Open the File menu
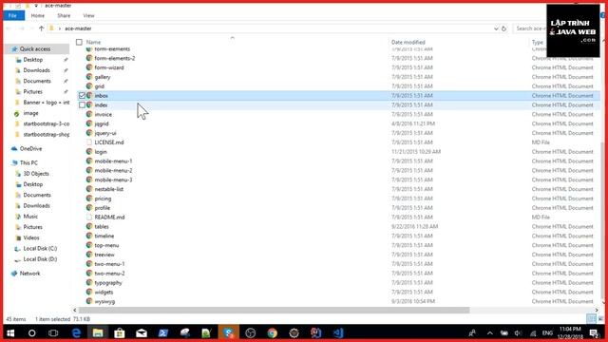Image resolution: width=608 pixels, height=342 pixels. [12, 15]
